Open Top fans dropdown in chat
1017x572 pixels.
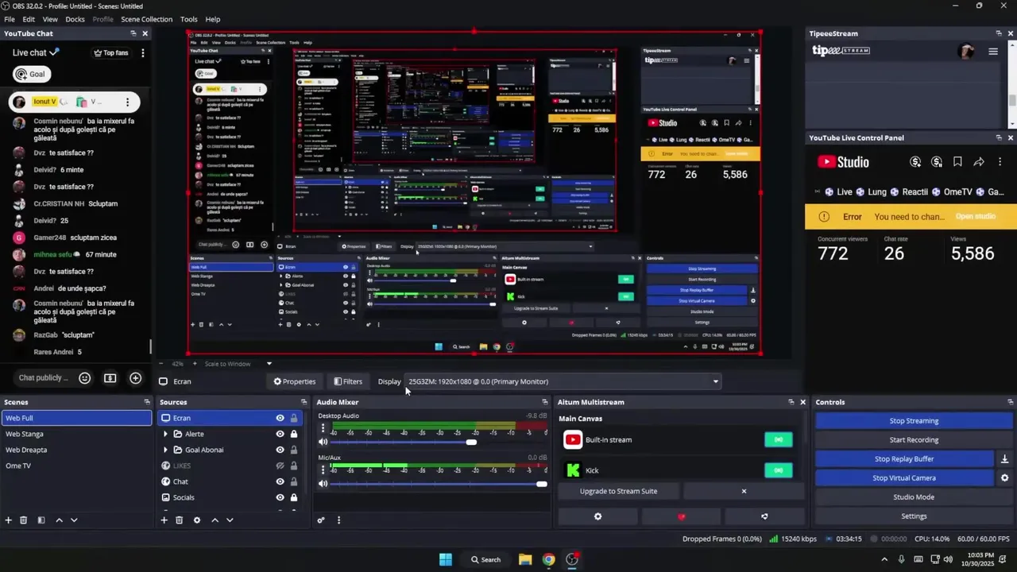tap(110, 53)
